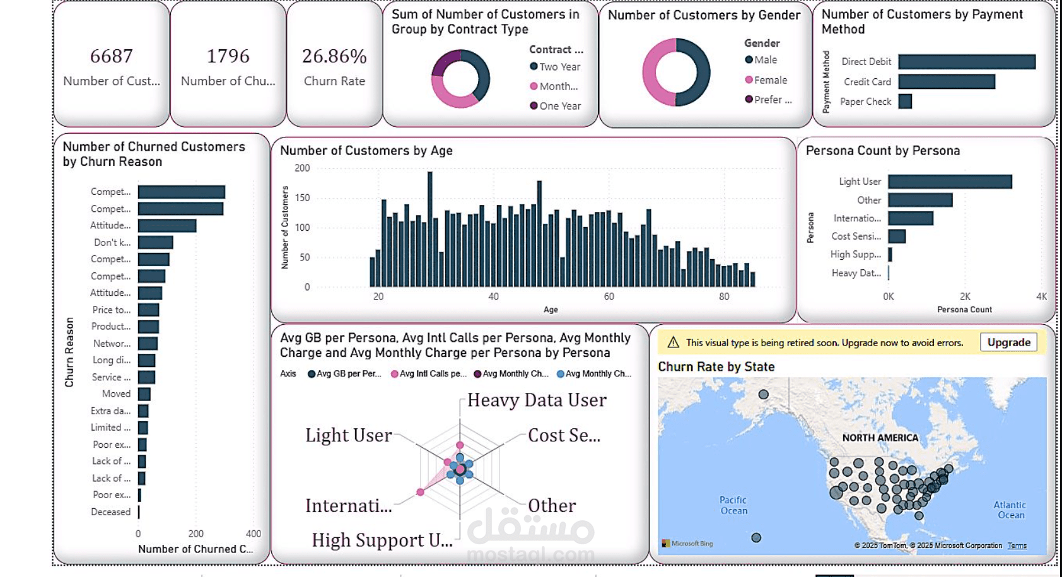Viewport: 1062px width, 577px height.
Task: Select the Other bar in Persona Count chart
Action: click(920, 200)
